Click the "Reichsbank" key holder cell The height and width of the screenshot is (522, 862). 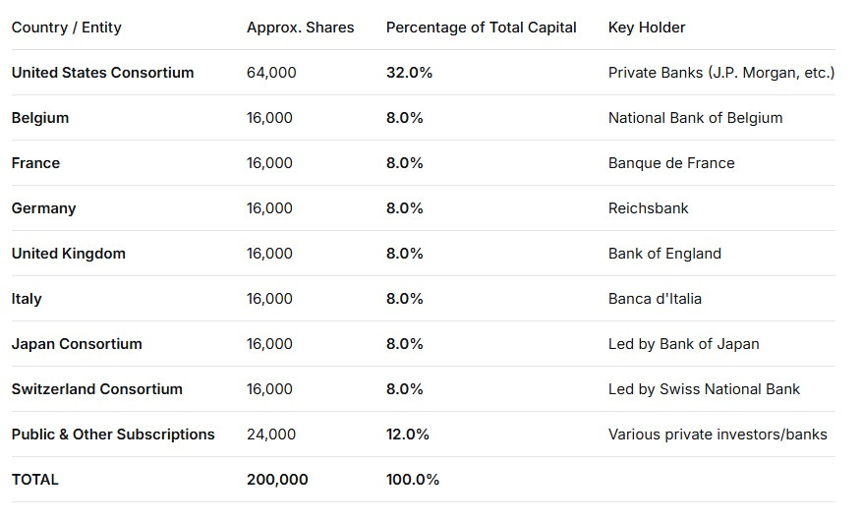click(648, 208)
